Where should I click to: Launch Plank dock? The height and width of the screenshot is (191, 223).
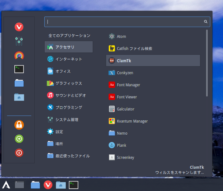coord(153,145)
